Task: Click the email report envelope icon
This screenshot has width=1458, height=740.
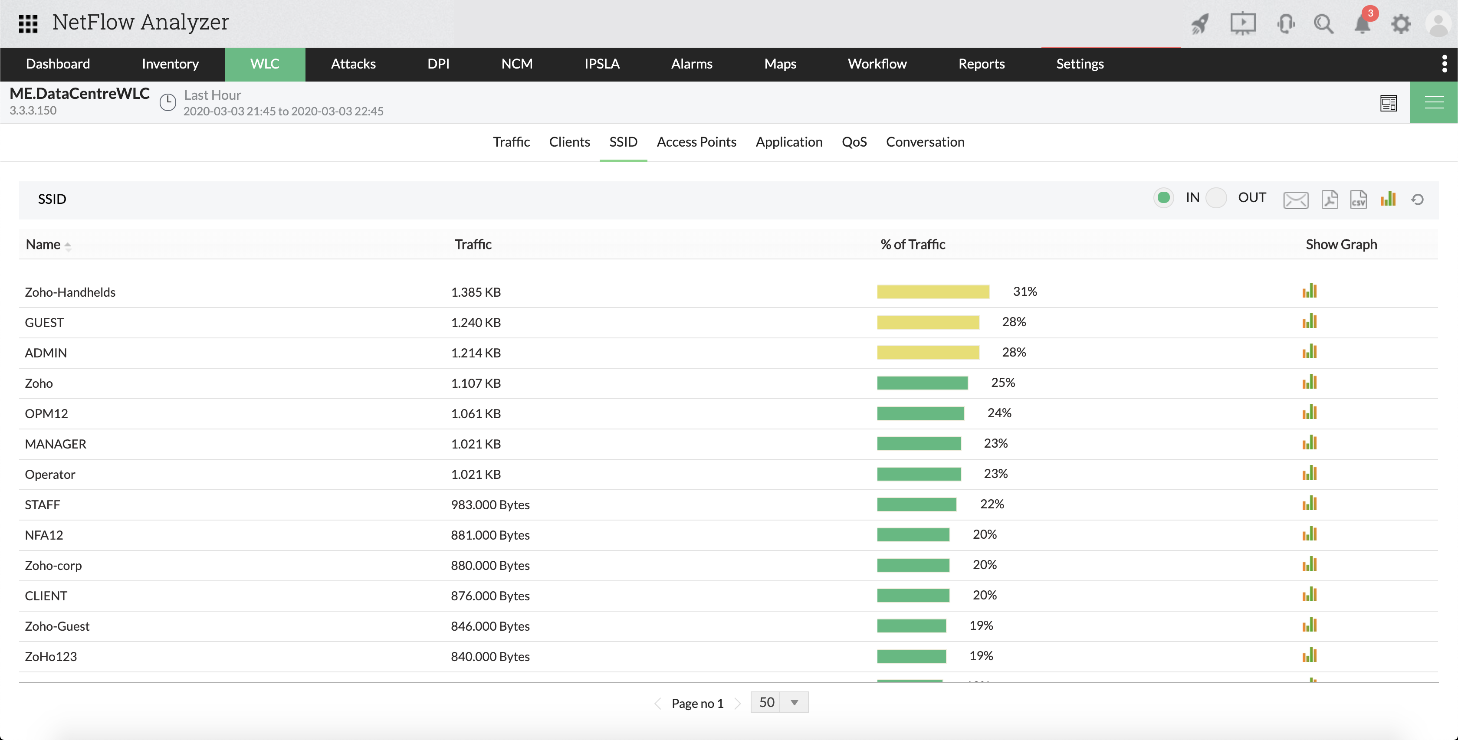Action: 1295,199
